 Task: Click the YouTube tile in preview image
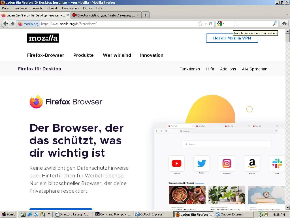tap(176, 163)
